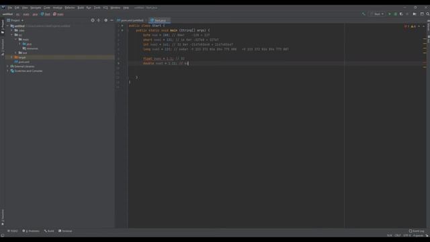Viewport: 430px width, 242px height.
Task: Open the Project view dropdown
Action: coord(15,20)
